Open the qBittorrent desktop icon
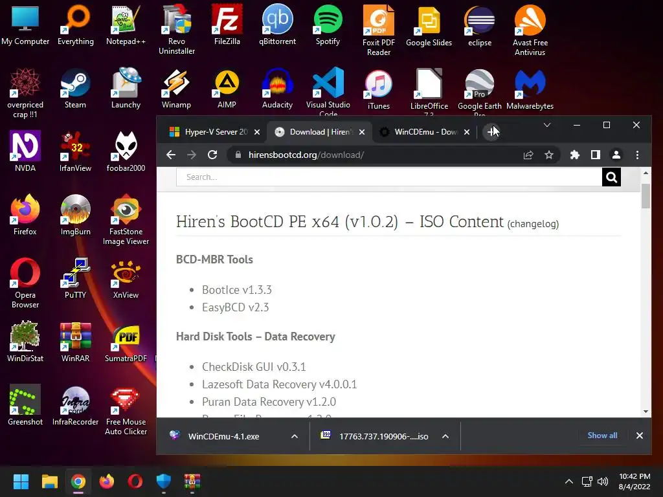663x497 pixels. pyautogui.click(x=277, y=25)
